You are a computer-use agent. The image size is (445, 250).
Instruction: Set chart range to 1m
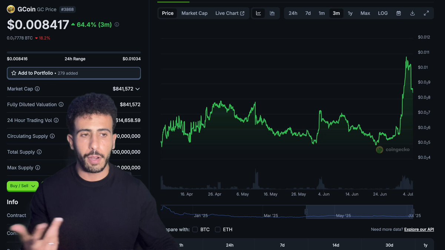coord(322,13)
